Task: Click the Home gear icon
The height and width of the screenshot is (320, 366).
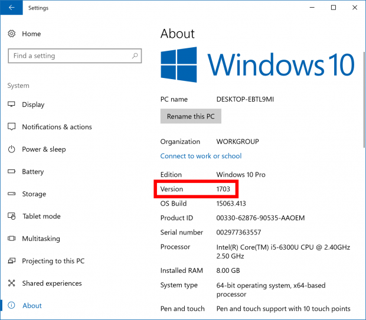Action: 11,34
